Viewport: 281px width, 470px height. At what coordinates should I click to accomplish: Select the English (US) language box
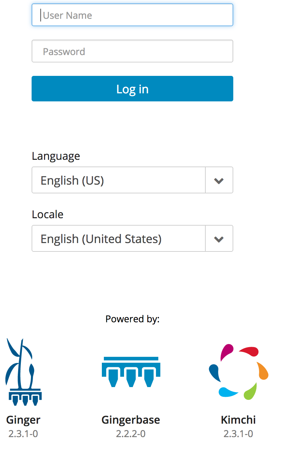[x=118, y=180]
